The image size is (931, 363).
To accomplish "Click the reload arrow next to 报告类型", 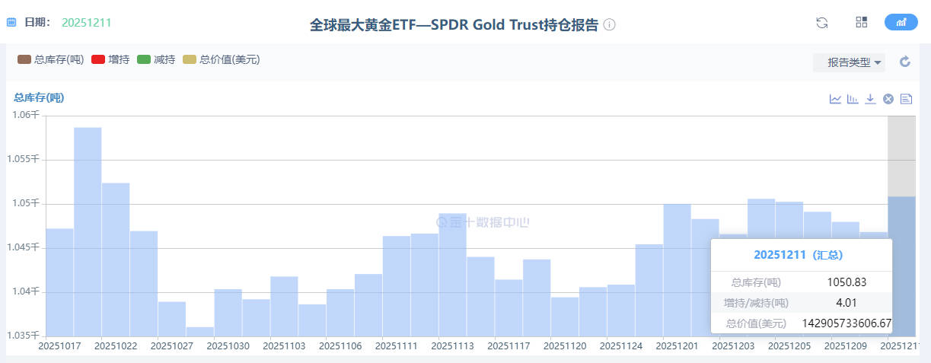I will point(905,62).
